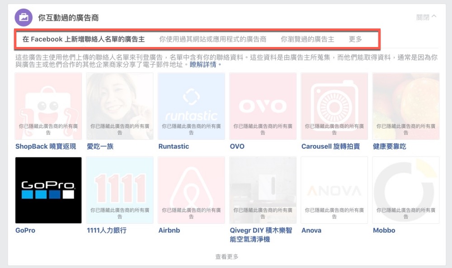Open the 你瀏覽過的廣告主 tab
This screenshot has width=452, height=268.
coord(307,39)
